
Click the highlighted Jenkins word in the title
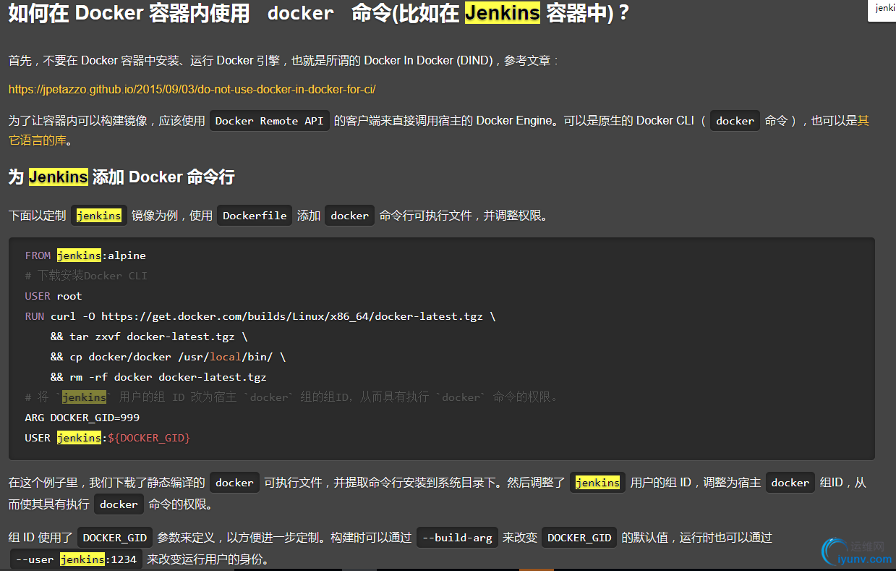(502, 13)
